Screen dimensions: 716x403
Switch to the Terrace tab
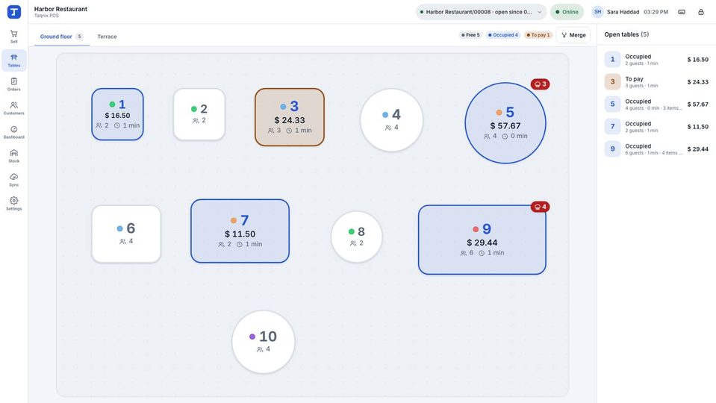coord(107,37)
